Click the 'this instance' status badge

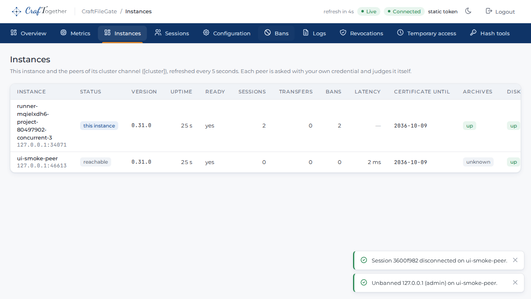point(99,126)
